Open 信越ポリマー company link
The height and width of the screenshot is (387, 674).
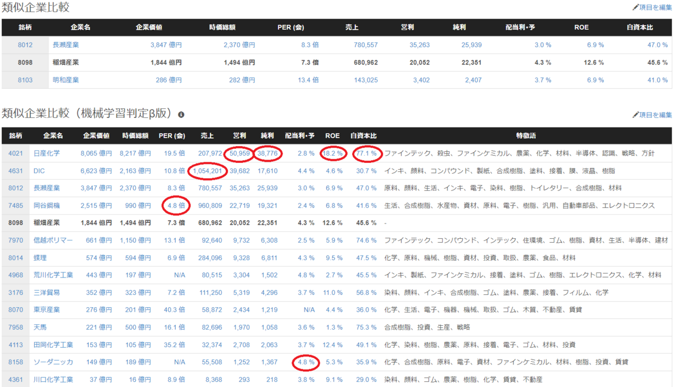[x=53, y=240]
